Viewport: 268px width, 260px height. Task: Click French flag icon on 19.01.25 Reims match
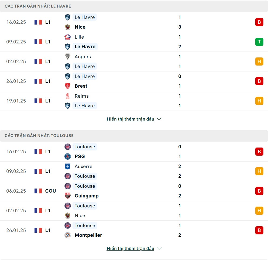pos(38,101)
